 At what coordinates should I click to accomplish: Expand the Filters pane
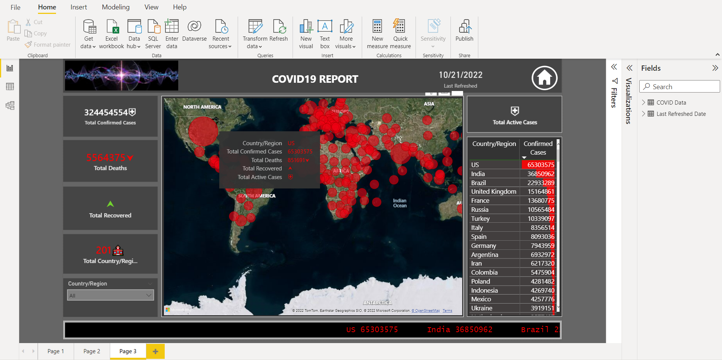click(614, 67)
